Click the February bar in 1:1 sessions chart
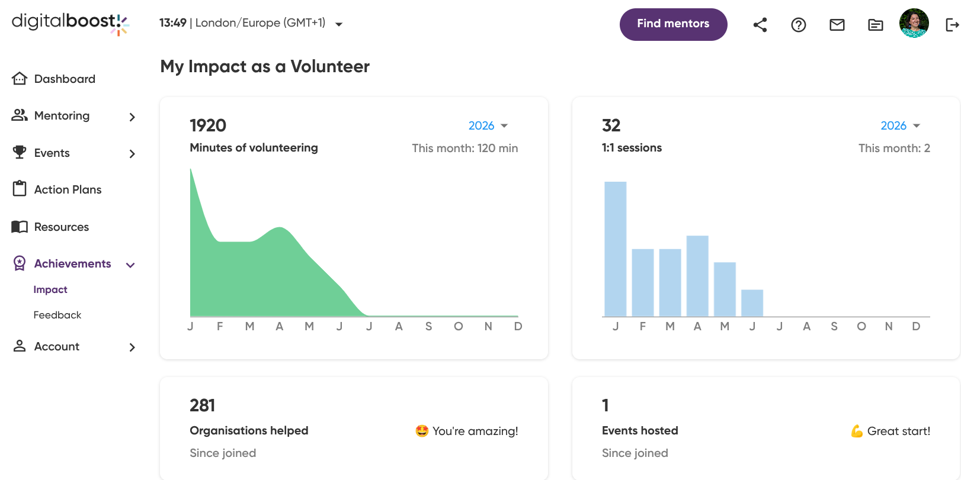 click(643, 283)
